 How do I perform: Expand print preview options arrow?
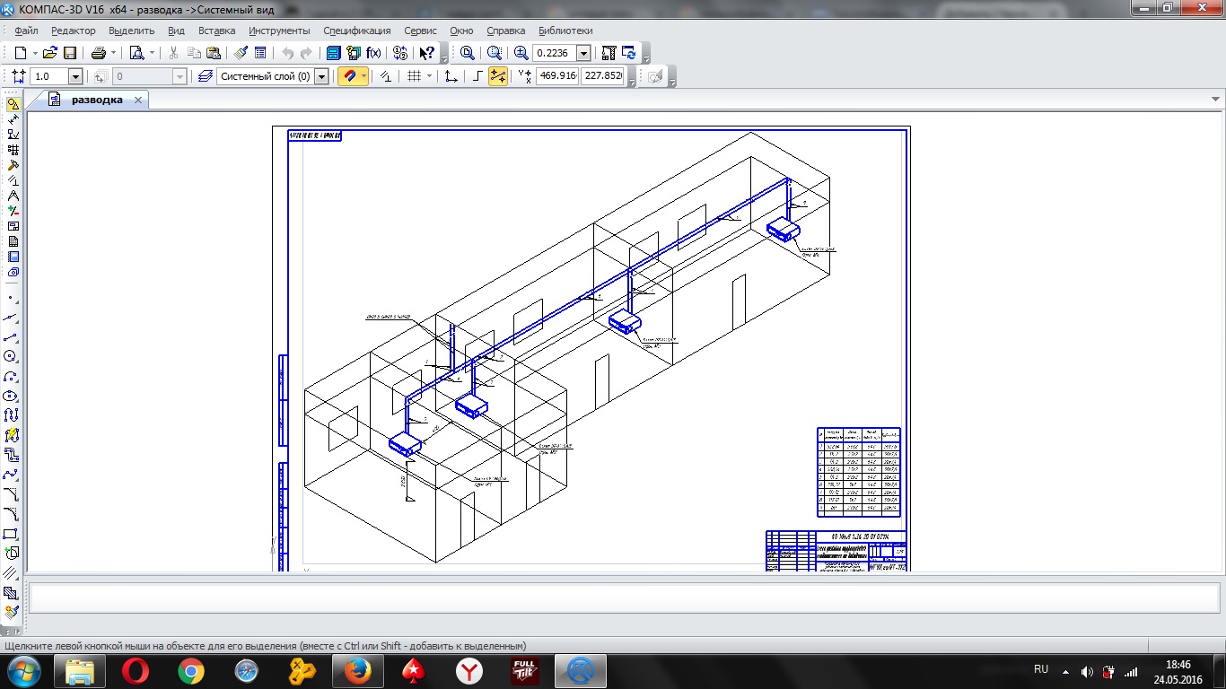pyautogui.click(x=151, y=53)
